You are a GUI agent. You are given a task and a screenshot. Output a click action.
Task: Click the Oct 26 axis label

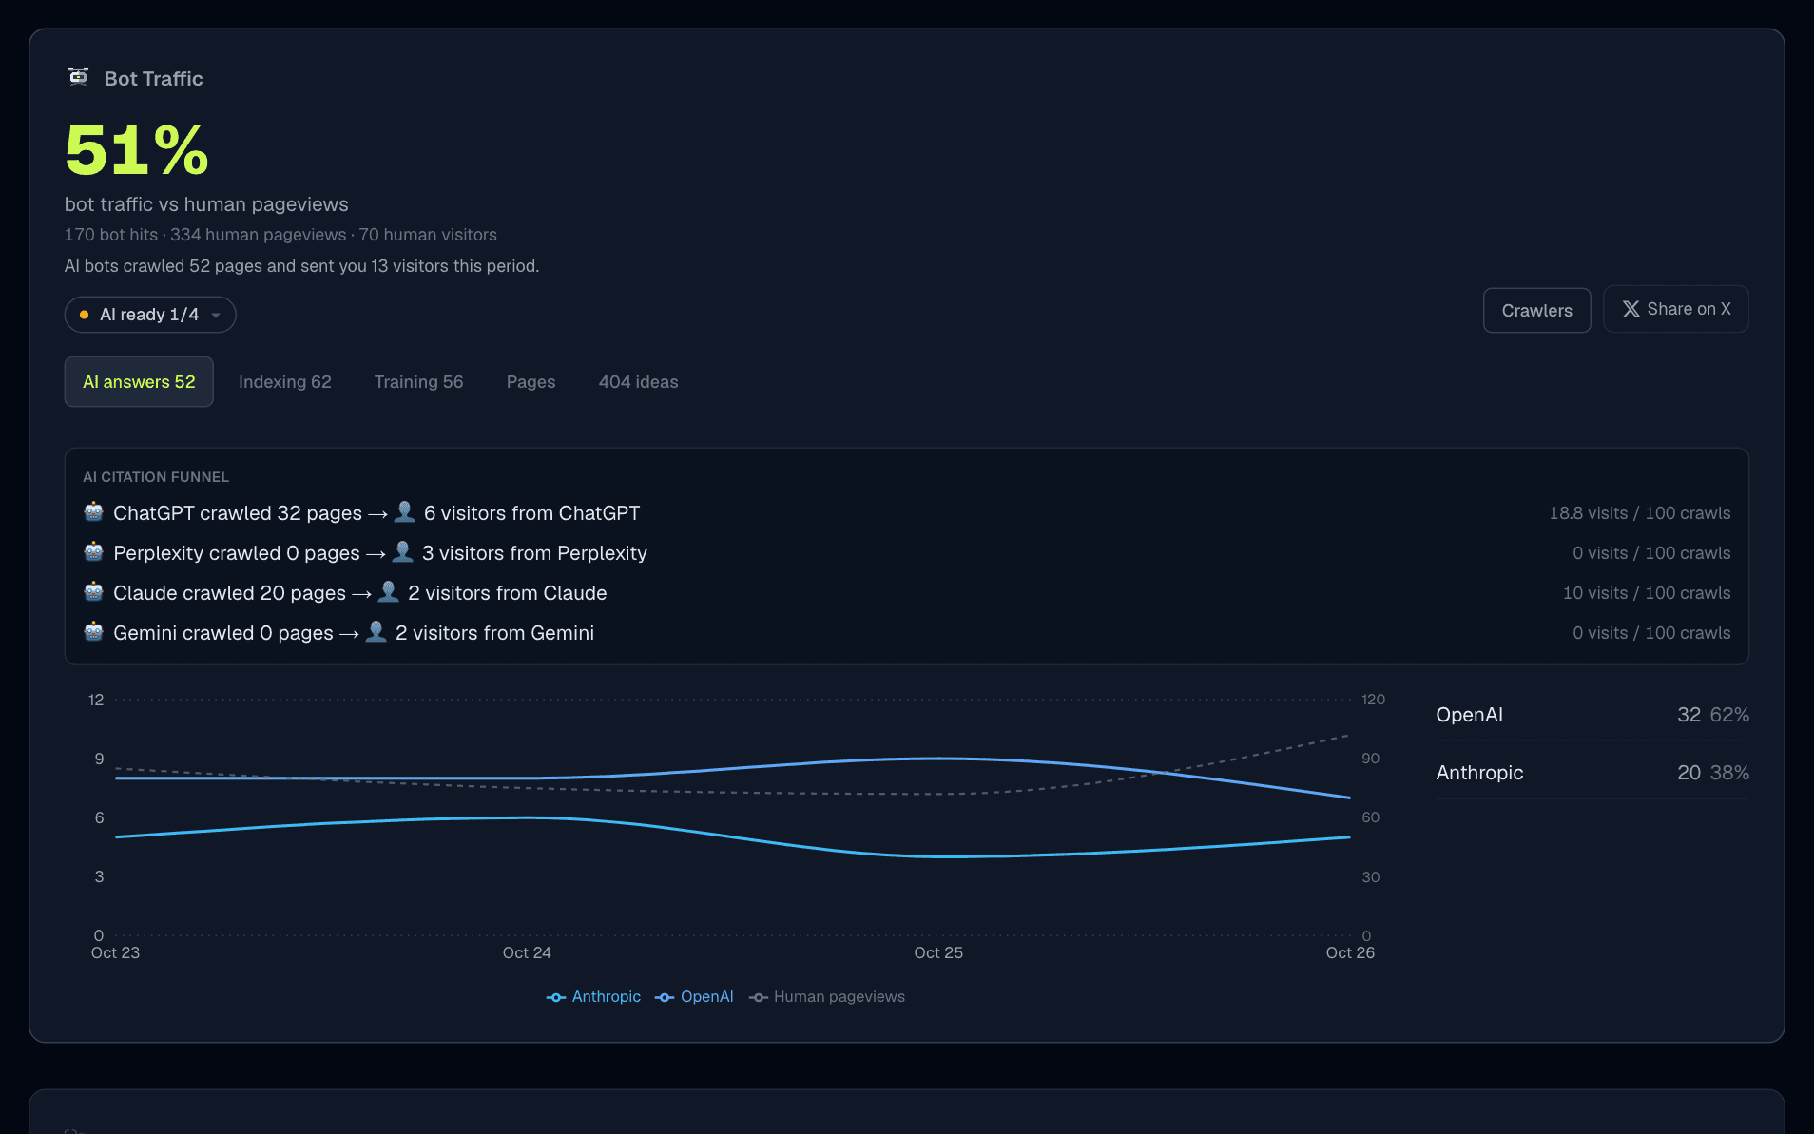tap(1350, 952)
